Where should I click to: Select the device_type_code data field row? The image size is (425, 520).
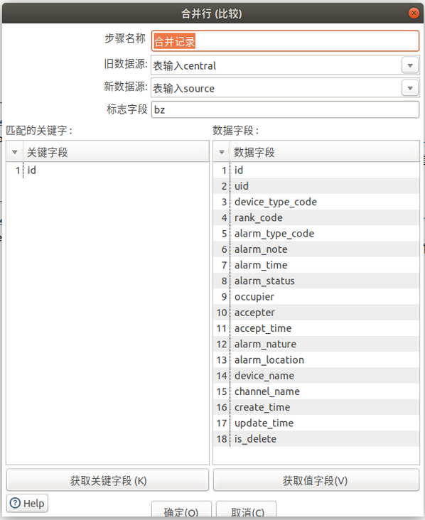[x=316, y=202]
